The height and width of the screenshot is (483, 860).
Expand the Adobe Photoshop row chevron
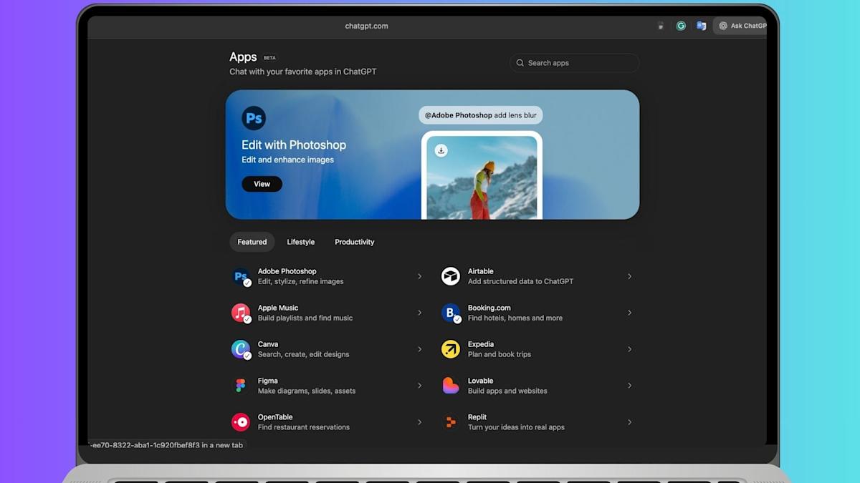420,276
